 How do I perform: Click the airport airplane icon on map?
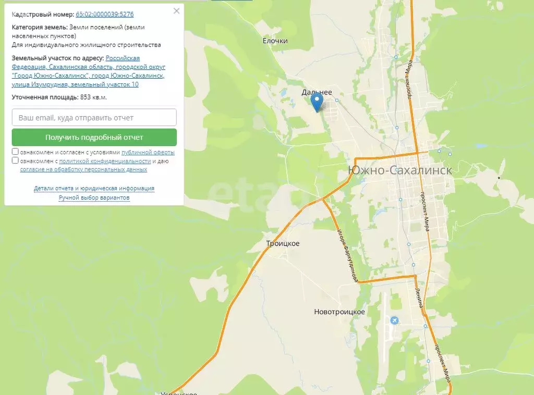click(x=394, y=320)
